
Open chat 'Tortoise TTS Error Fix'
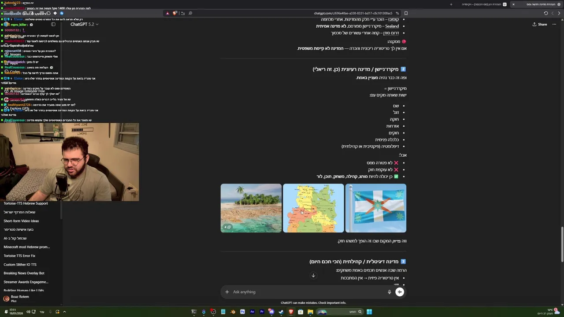pos(19,256)
